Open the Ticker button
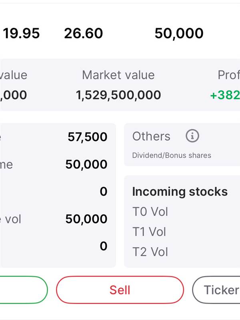Image resolution: width=240 pixels, height=320 pixels. click(216, 290)
